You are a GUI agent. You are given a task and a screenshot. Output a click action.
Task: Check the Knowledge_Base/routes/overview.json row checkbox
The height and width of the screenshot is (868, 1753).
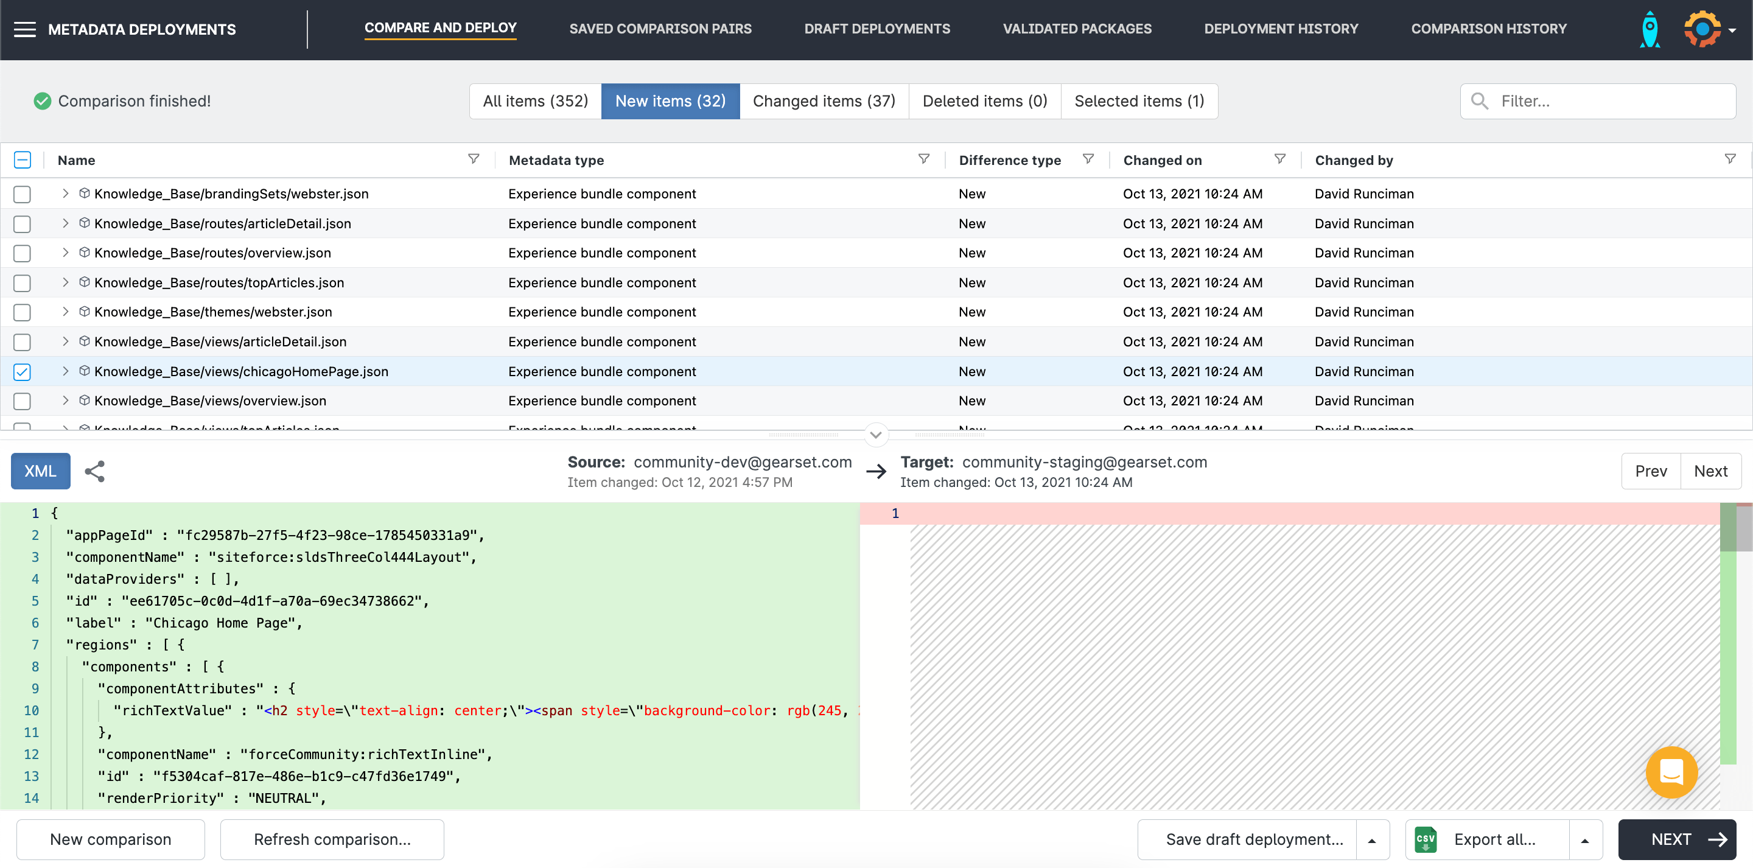coord(22,253)
